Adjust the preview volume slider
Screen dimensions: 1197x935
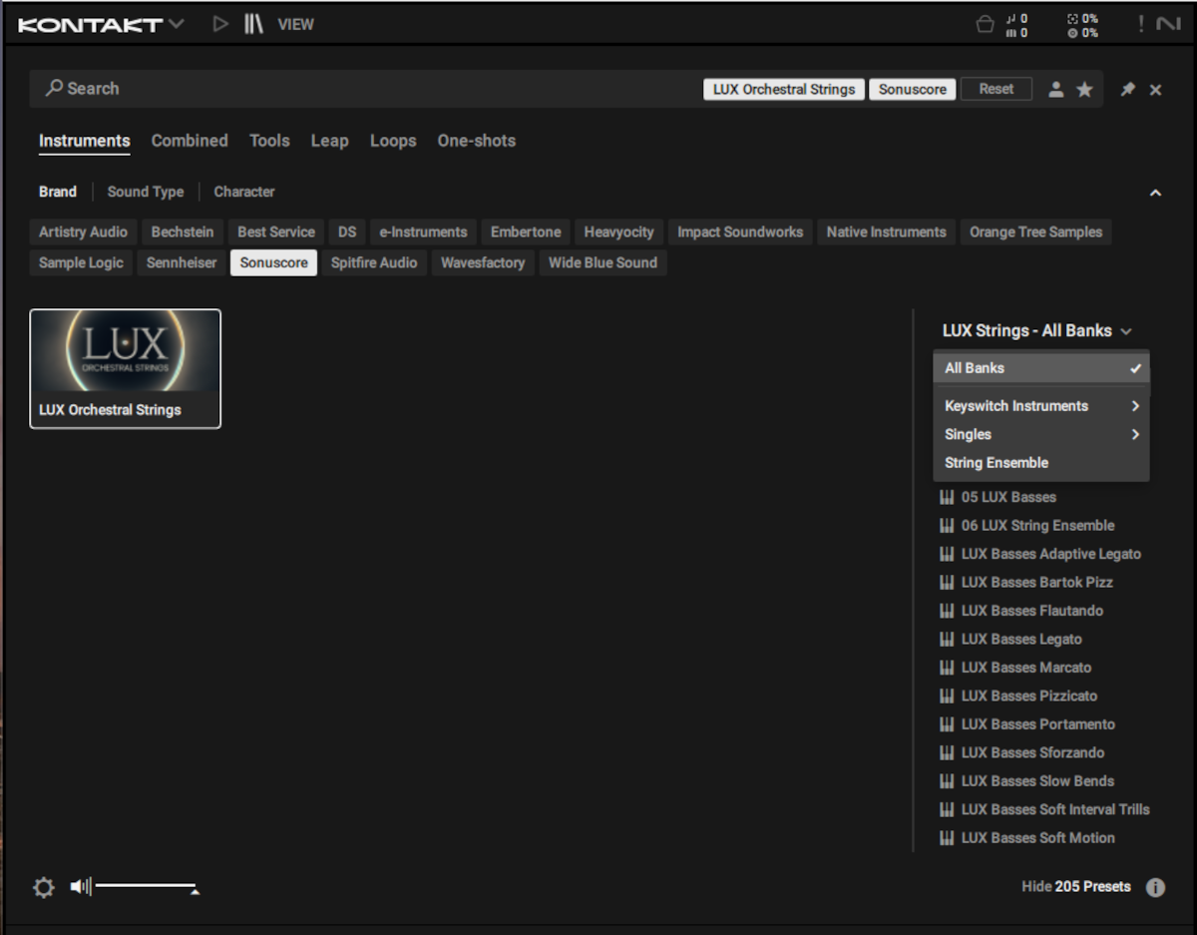(146, 886)
